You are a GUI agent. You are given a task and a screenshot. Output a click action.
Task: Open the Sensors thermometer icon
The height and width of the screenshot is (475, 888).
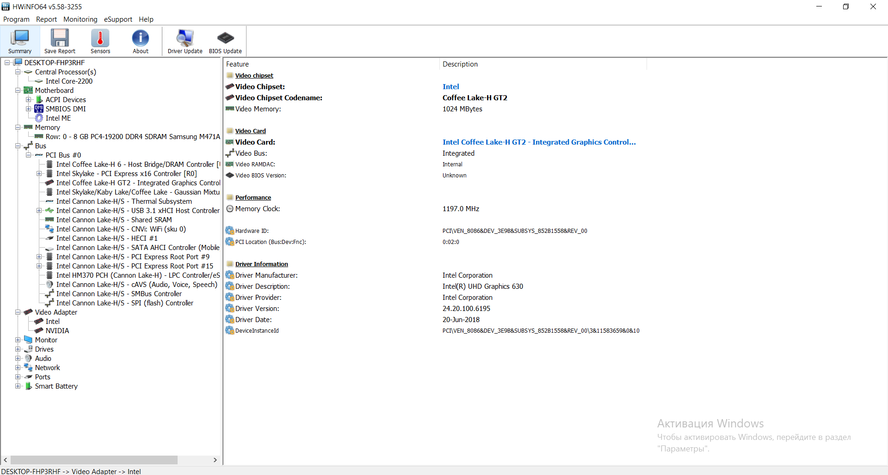point(100,38)
